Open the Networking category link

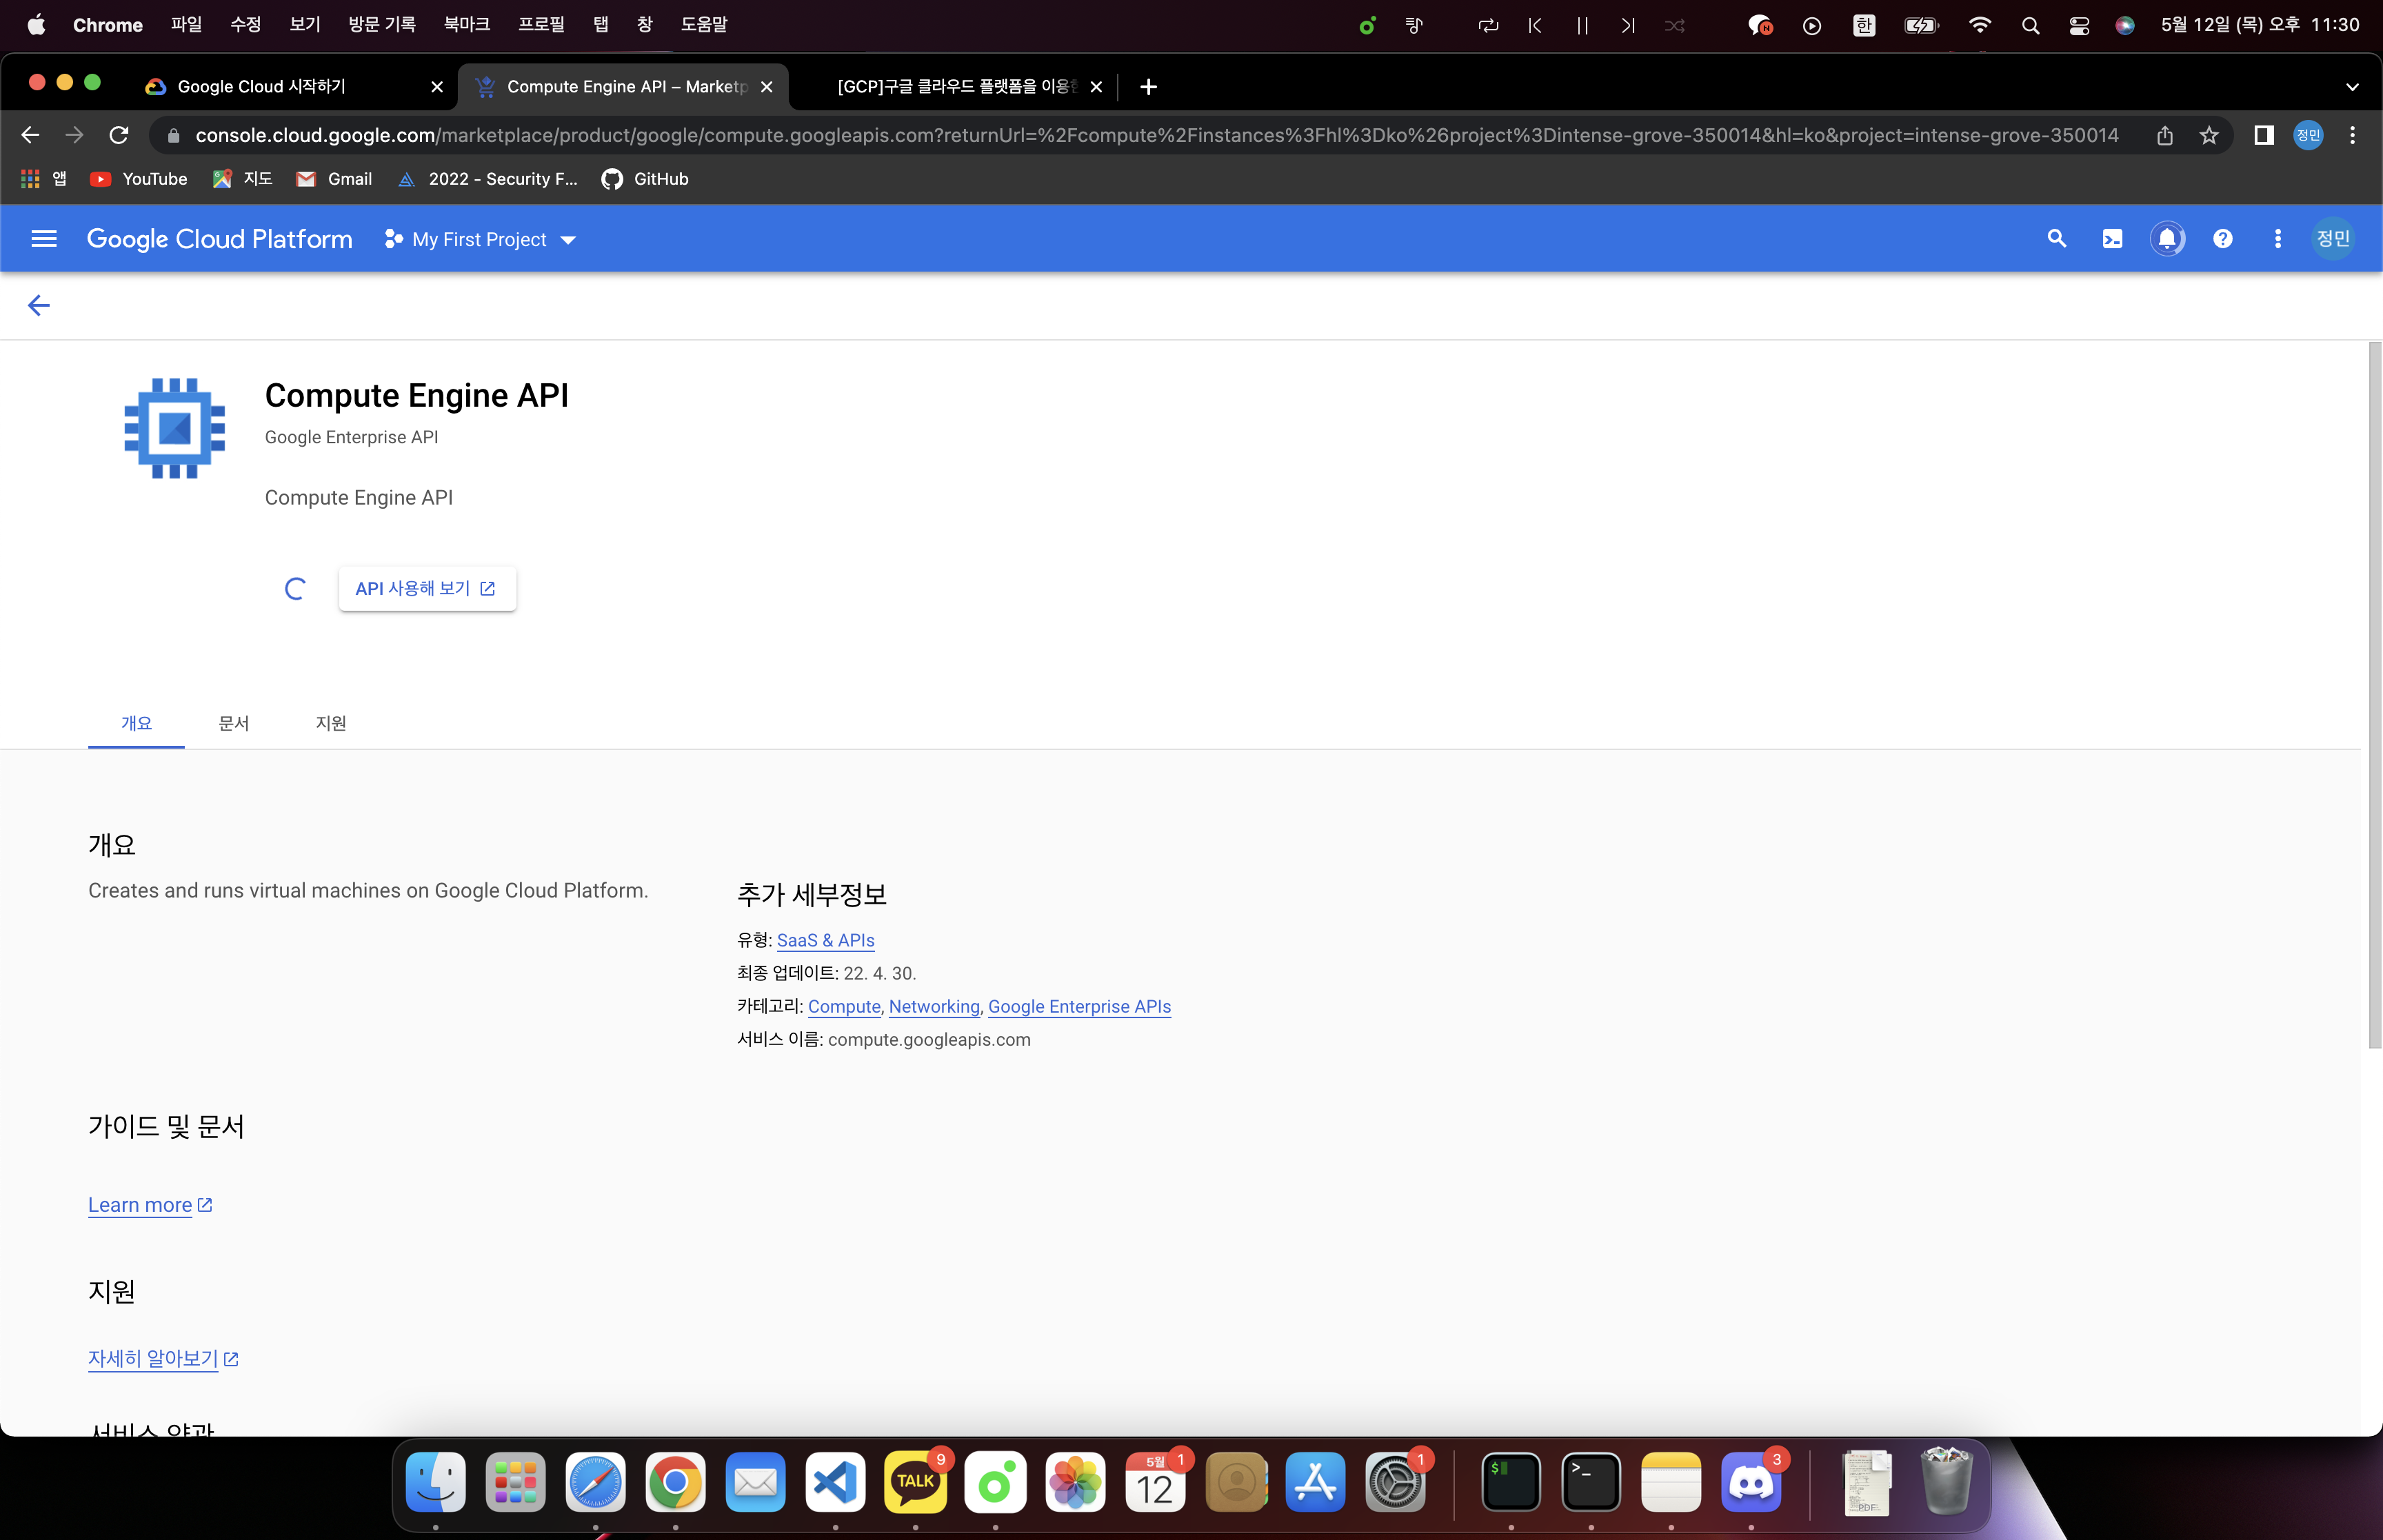click(934, 1006)
